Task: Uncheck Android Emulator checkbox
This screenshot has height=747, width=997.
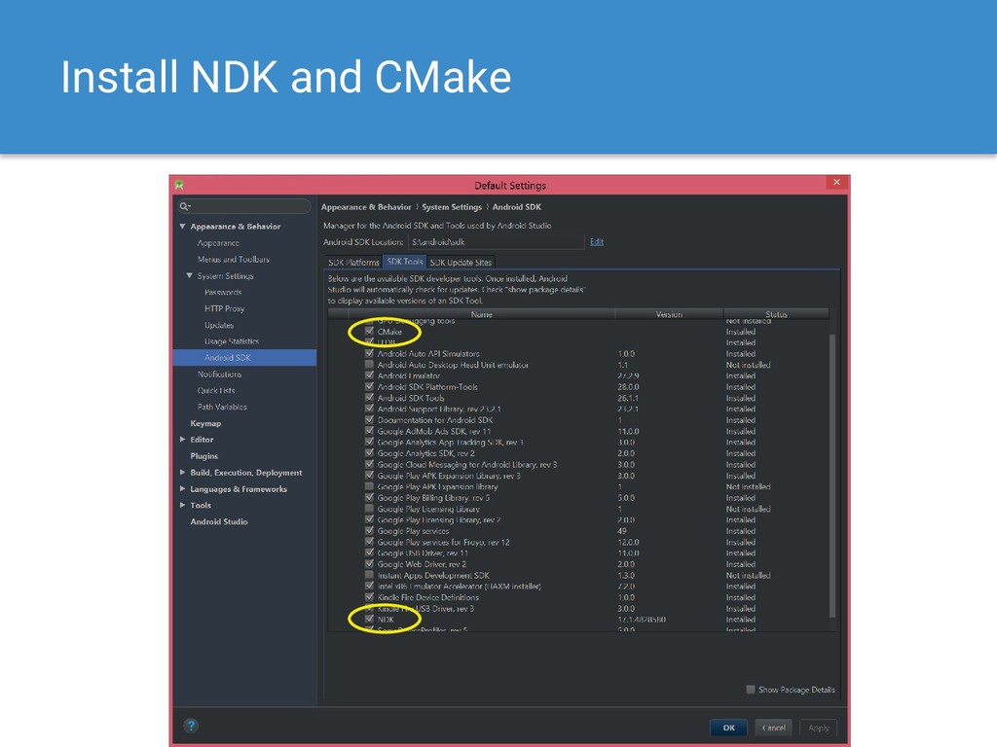Action: click(369, 375)
